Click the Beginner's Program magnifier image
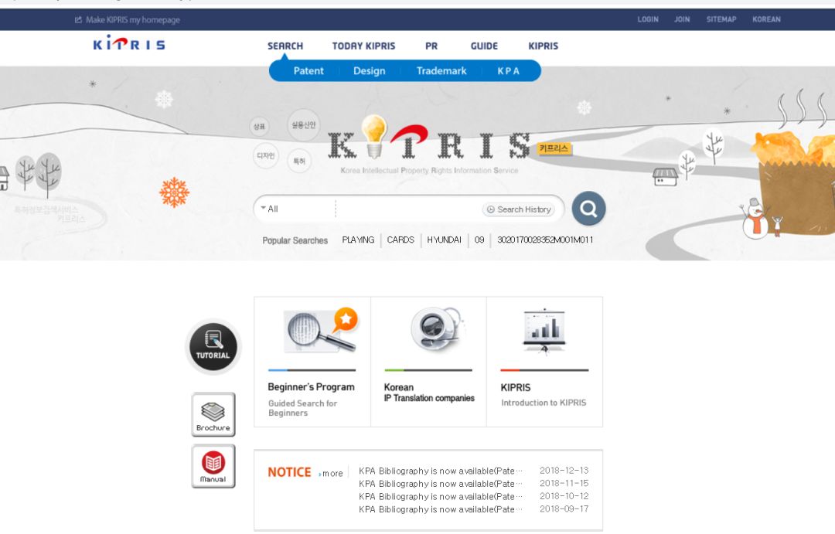835x534 pixels. 321,330
